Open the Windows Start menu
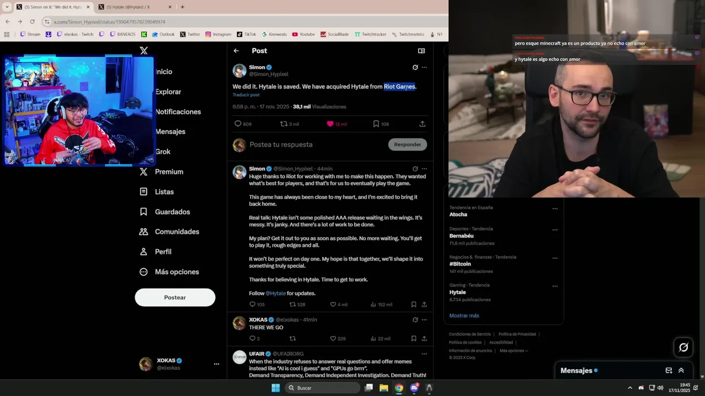The image size is (705, 396). tap(275, 388)
